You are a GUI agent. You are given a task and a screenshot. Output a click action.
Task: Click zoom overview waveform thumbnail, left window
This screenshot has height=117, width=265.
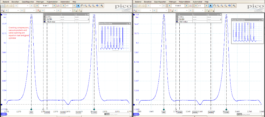(x=115, y=38)
